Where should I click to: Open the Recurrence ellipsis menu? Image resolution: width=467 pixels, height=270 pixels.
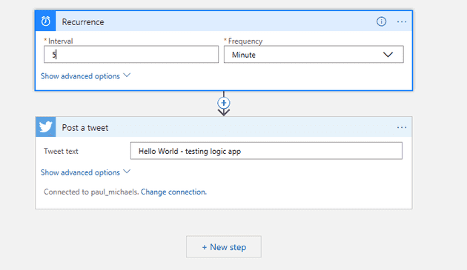tap(402, 21)
